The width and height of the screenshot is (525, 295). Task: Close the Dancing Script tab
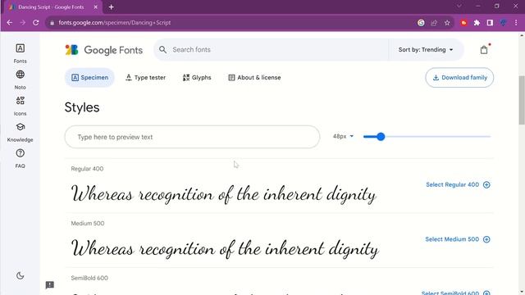[x=95, y=7]
